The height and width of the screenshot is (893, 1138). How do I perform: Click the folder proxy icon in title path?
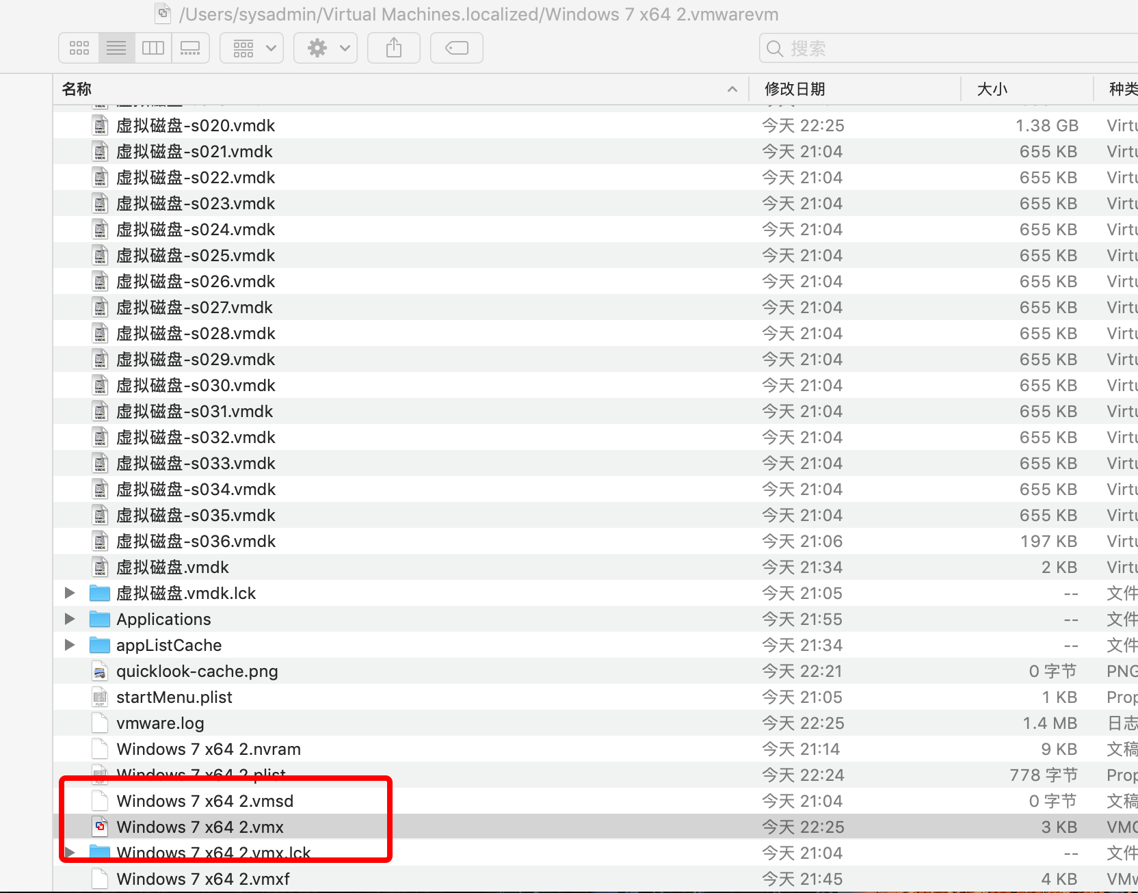163,13
